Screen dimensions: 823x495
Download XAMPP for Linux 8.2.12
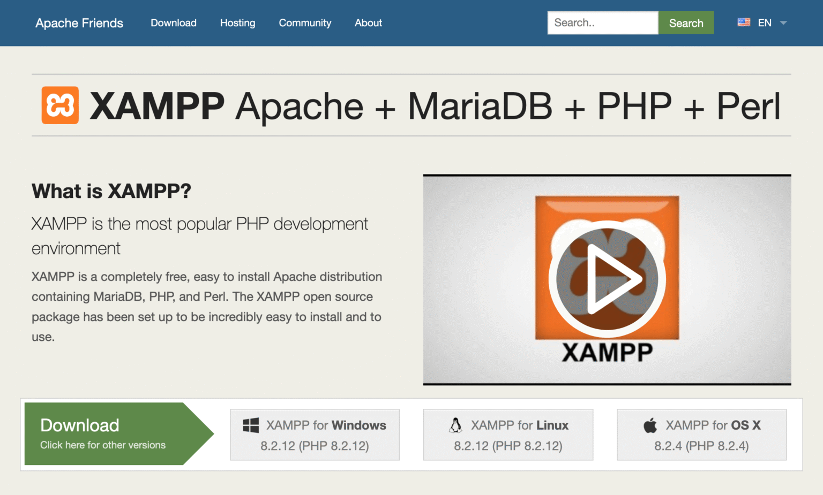pyautogui.click(x=508, y=435)
